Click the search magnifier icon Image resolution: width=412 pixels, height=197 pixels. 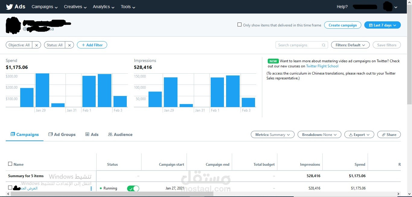[324, 45]
